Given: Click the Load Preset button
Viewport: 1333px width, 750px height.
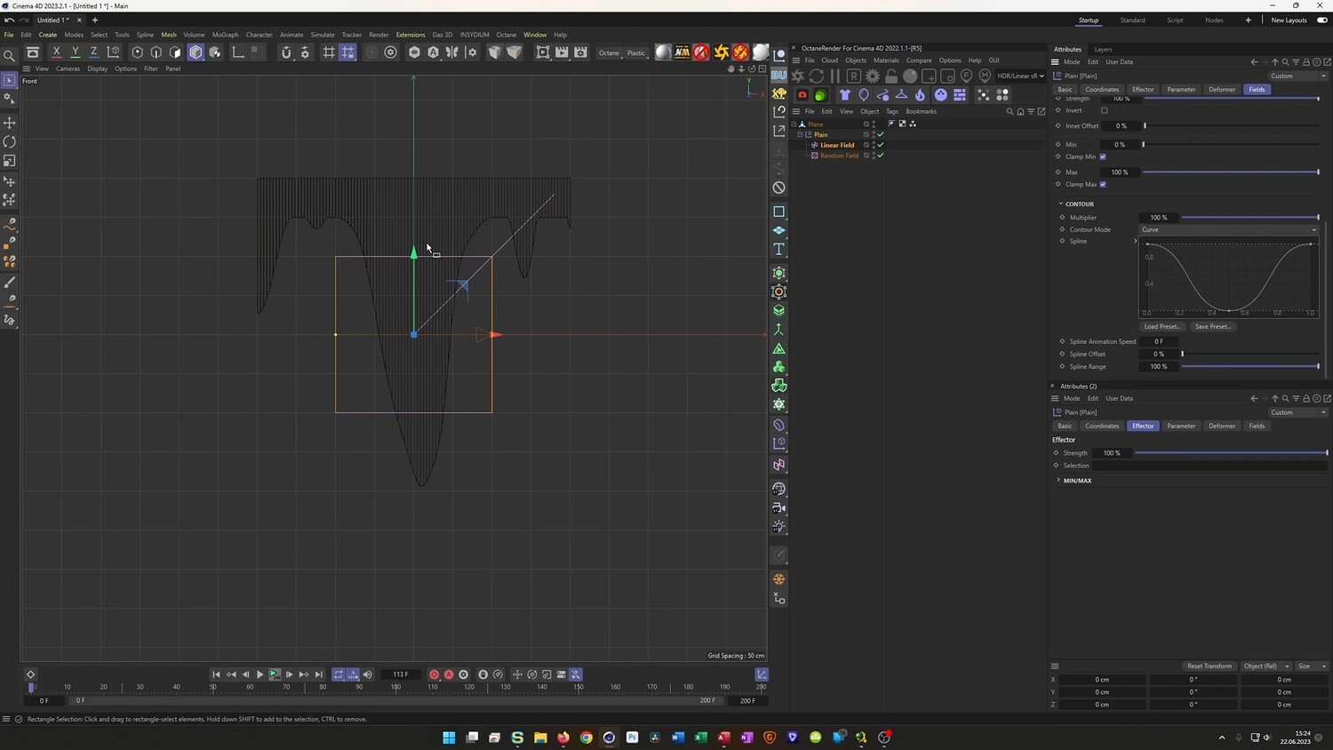Looking at the screenshot, I should pyautogui.click(x=1162, y=327).
